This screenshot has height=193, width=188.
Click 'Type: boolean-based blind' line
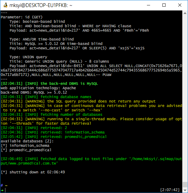37,22
